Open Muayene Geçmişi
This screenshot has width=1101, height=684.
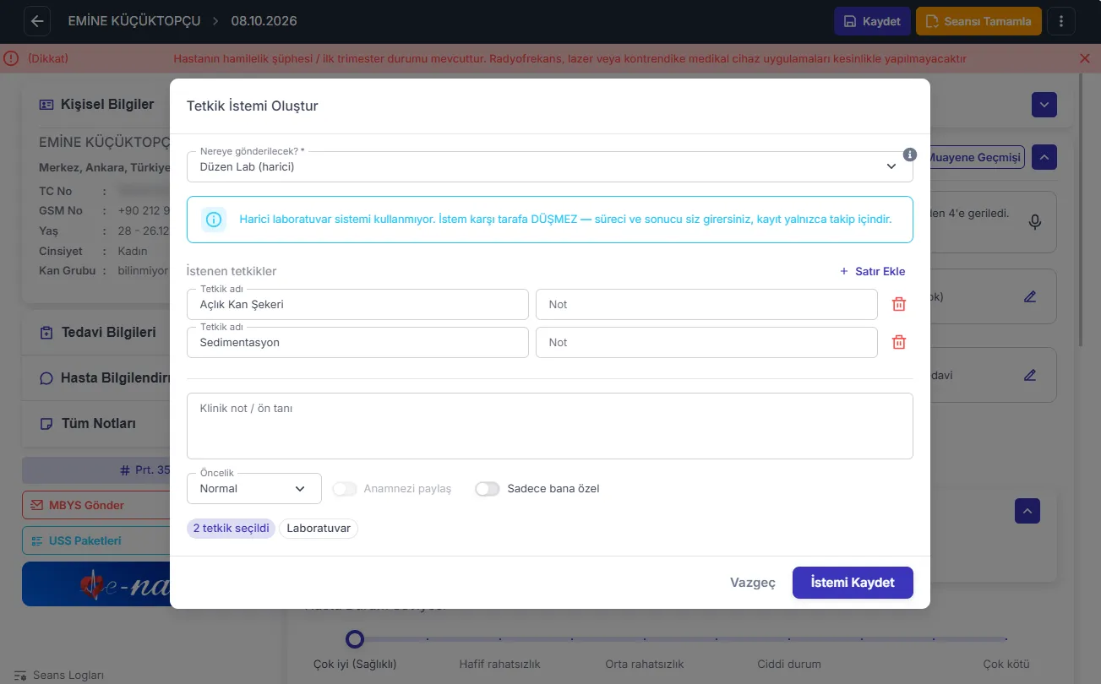coord(975,157)
